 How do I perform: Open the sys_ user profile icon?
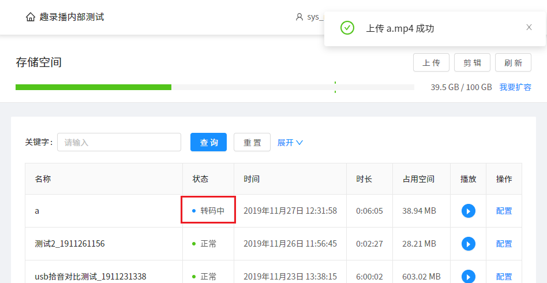[x=299, y=17]
